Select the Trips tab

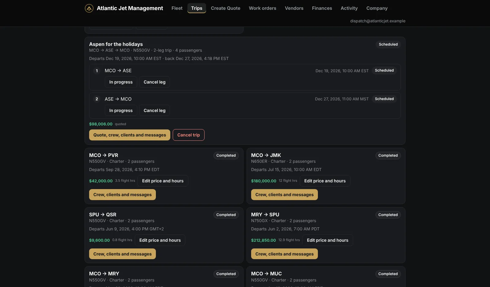pyautogui.click(x=197, y=8)
